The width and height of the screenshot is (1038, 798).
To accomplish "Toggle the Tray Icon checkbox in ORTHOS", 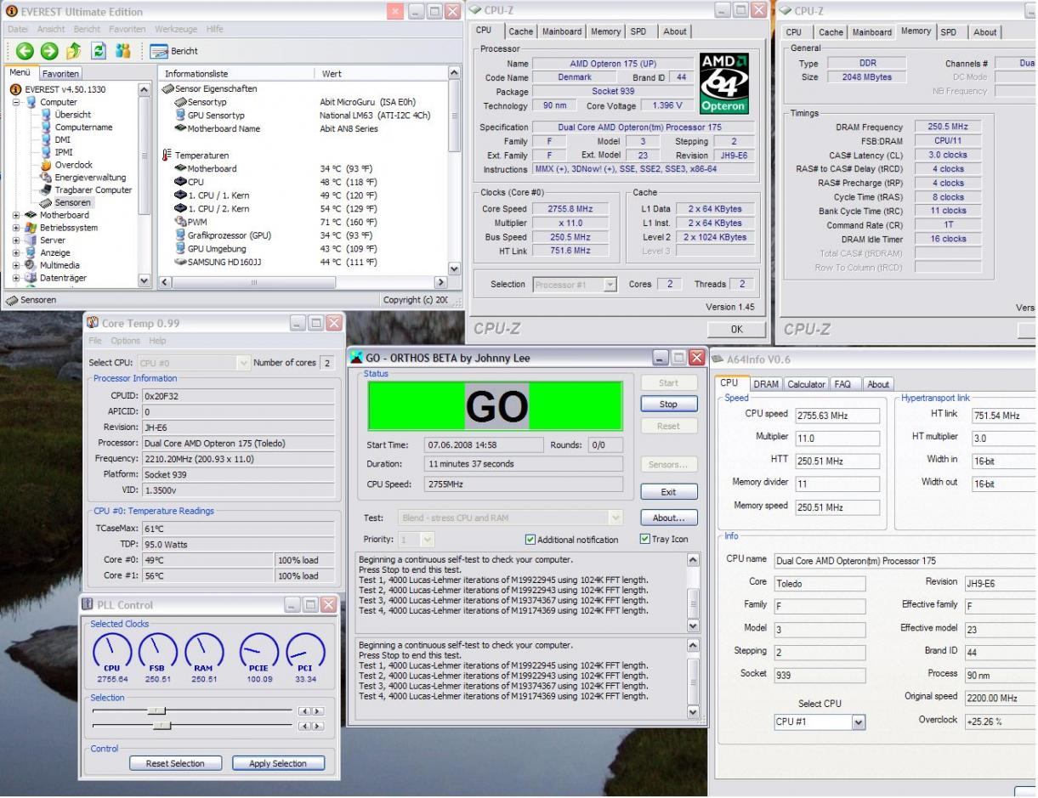I will pos(644,539).
